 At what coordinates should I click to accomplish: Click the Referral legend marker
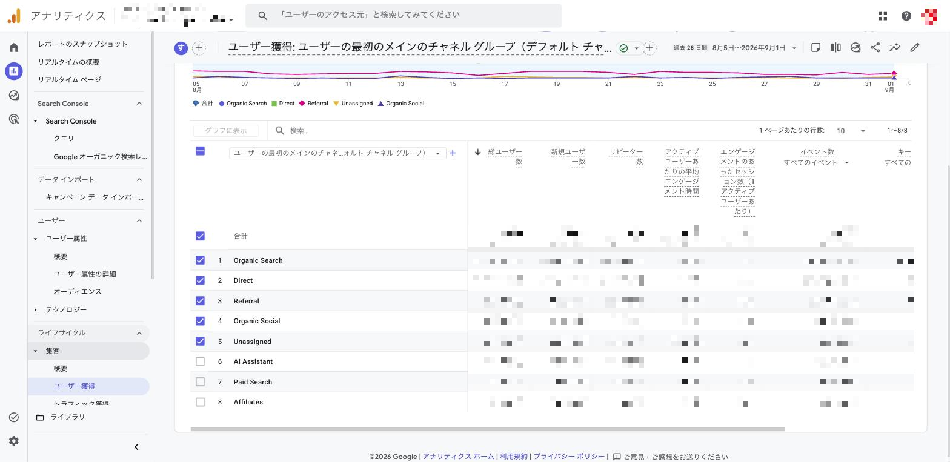pos(303,104)
